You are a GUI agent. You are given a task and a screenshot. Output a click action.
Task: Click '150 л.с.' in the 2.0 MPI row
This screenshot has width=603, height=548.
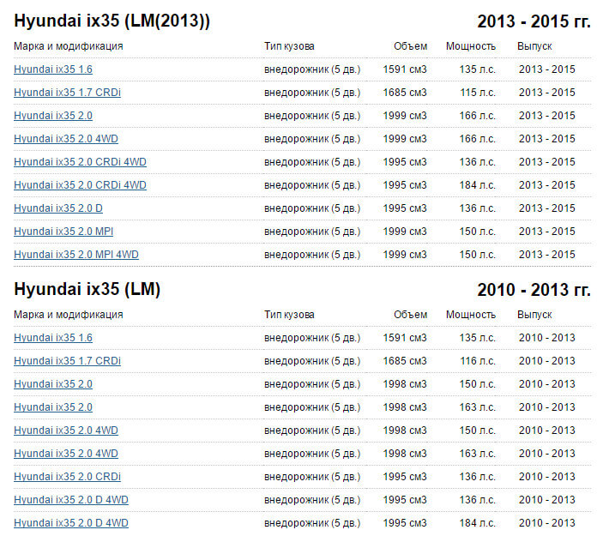click(x=477, y=232)
